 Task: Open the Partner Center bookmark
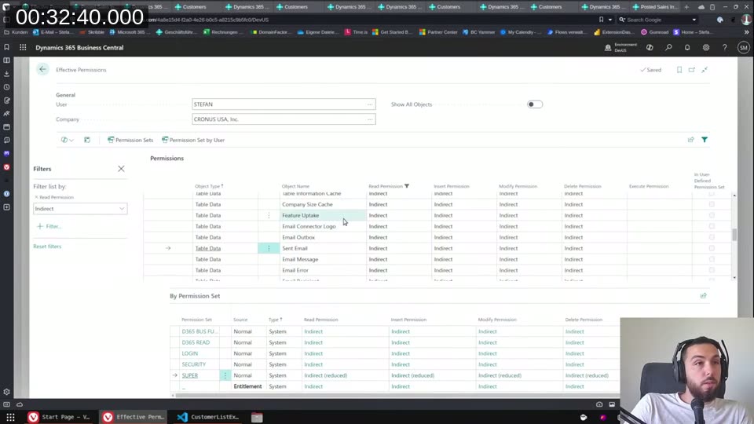pos(438,32)
